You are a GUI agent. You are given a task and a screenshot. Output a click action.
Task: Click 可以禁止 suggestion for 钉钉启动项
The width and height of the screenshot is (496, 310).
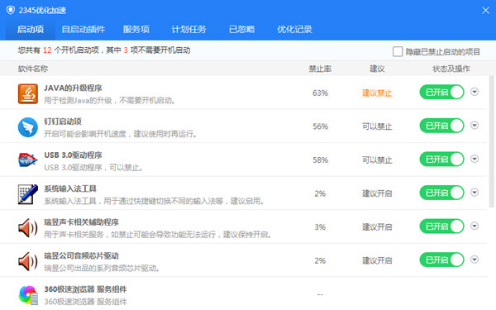pyautogui.click(x=377, y=126)
